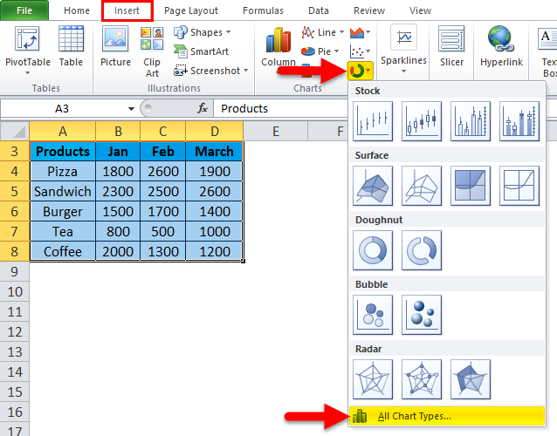The width and height of the screenshot is (557, 436).
Task: Select the 3-D Surface chart
Action: [x=373, y=186]
